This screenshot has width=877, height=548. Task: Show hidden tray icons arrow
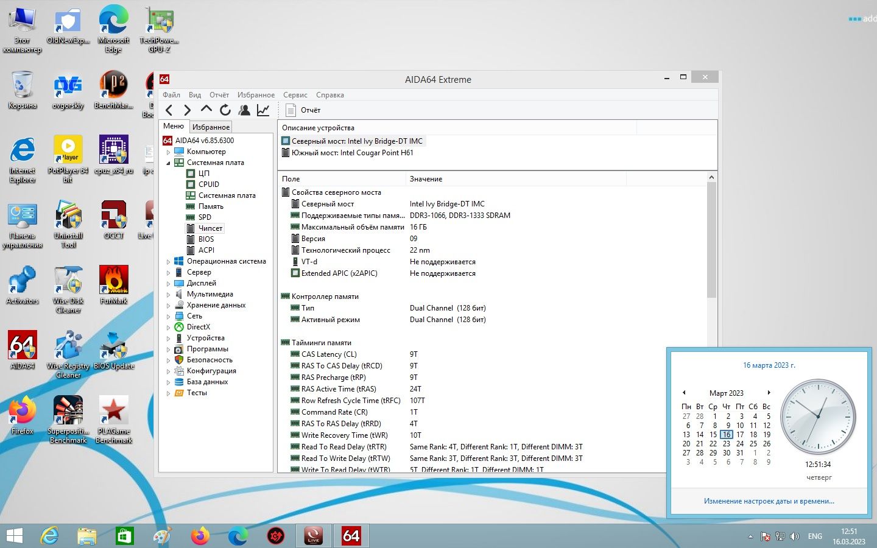coord(750,536)
